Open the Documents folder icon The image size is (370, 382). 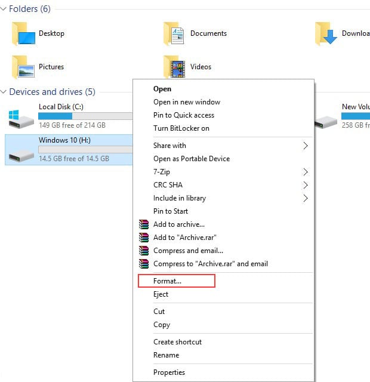tap(174, 35)
